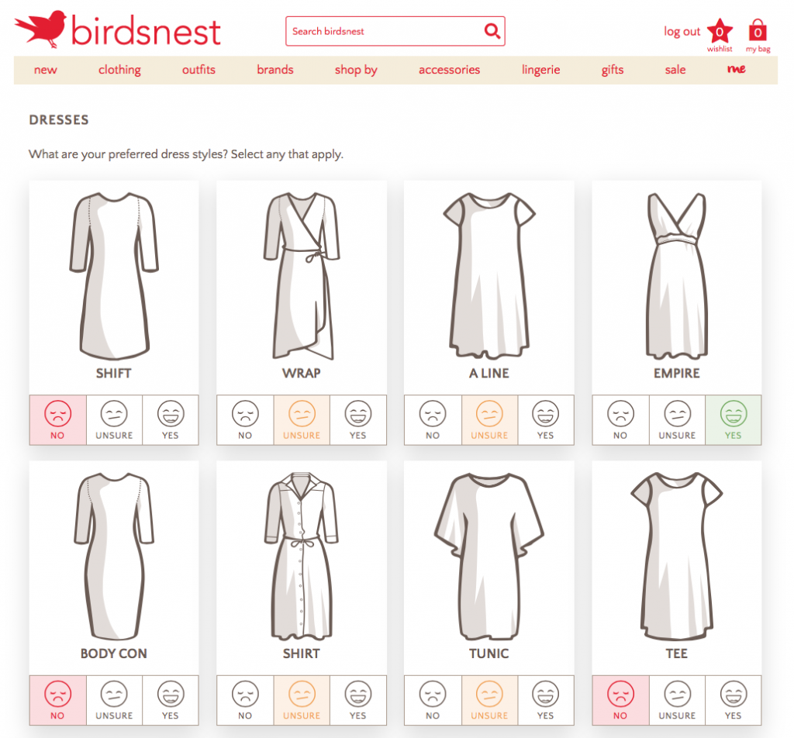Select the Empire dress illustration
The height and width of the screenshot is (738, 794).
(x=676, y=276)
